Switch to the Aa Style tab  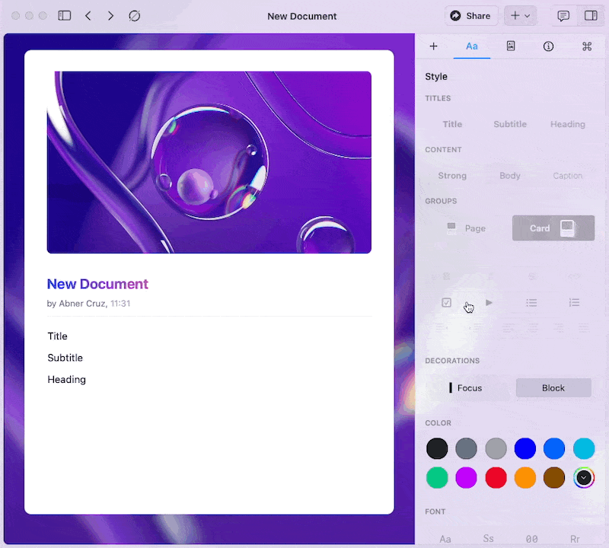472,46
